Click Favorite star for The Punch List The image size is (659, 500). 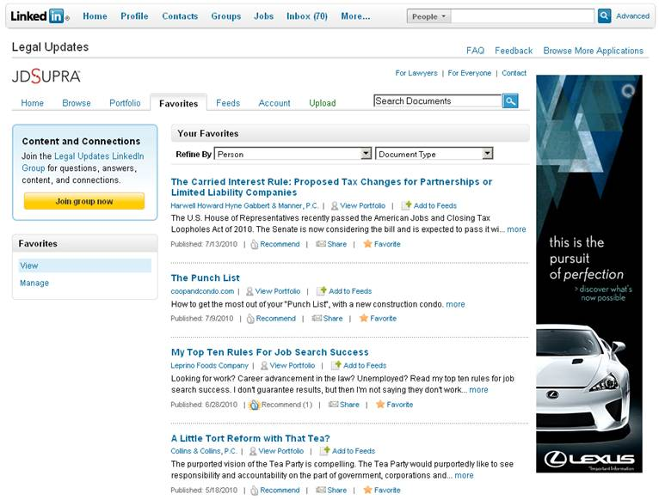click(364, 318)
